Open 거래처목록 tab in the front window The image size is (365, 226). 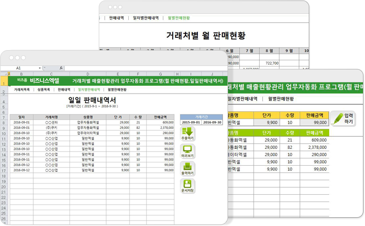click(x=22, y=89)
